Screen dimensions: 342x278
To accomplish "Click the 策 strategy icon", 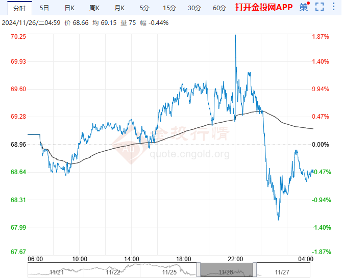I will tap(304, 7).
